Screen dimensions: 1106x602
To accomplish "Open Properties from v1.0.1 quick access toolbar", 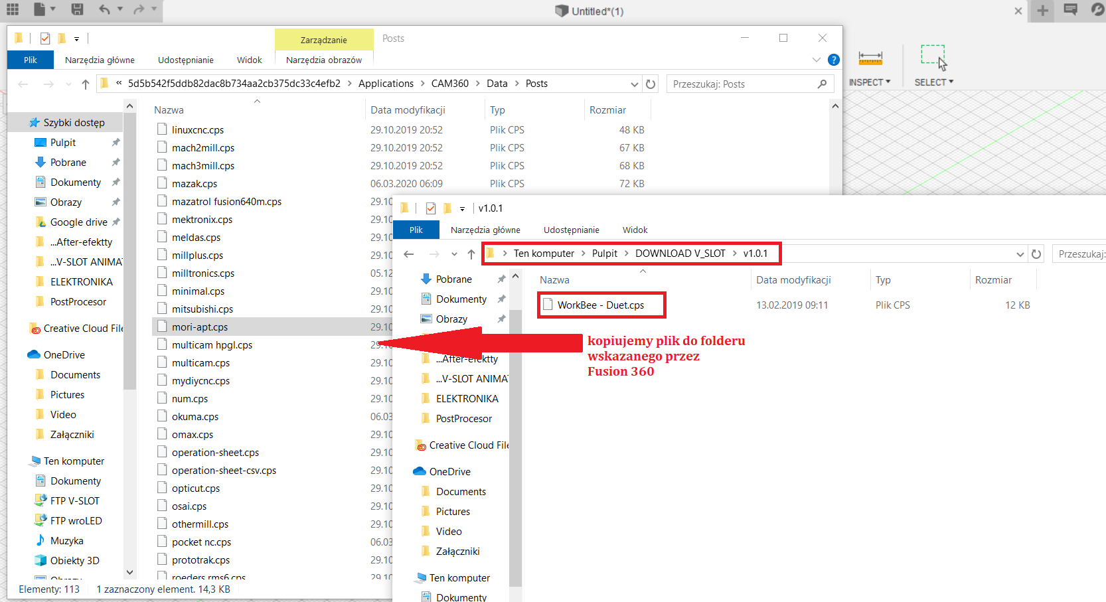I will point(431,208).
